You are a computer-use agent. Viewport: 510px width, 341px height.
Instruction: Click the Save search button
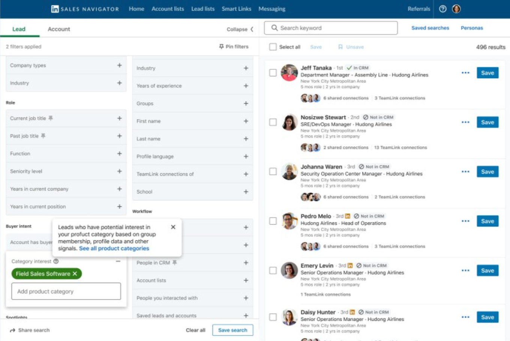pyautogui.click(x=233, y=330)
